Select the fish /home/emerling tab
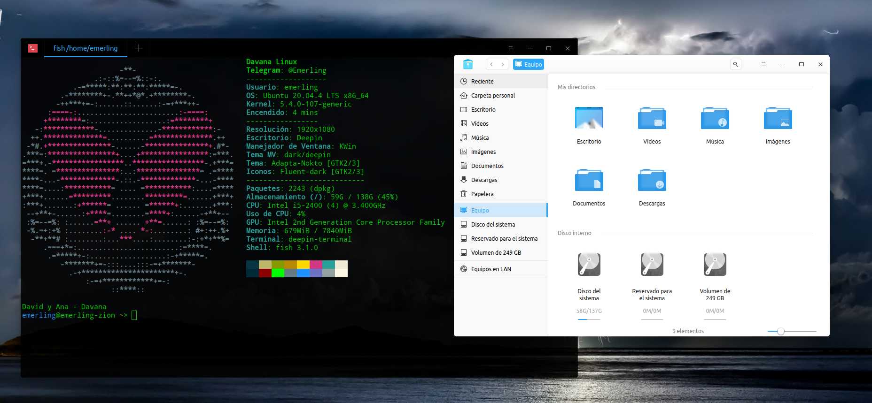872x403 pixels. coord(86,48)
